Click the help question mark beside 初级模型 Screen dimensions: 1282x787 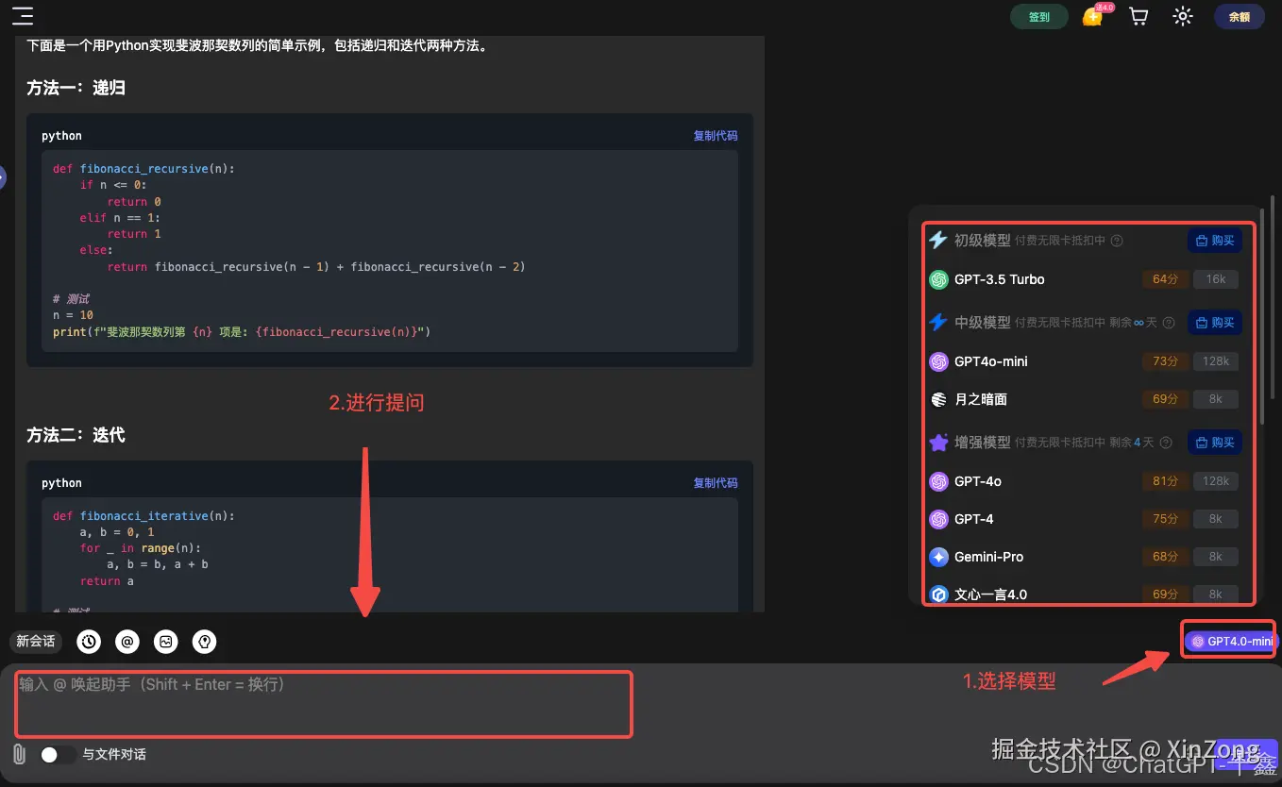pyautogui.click(x=1116, y=241)
